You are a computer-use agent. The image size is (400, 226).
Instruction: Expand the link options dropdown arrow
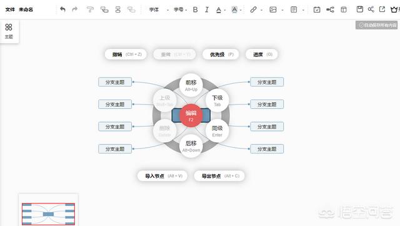point(261,10)
